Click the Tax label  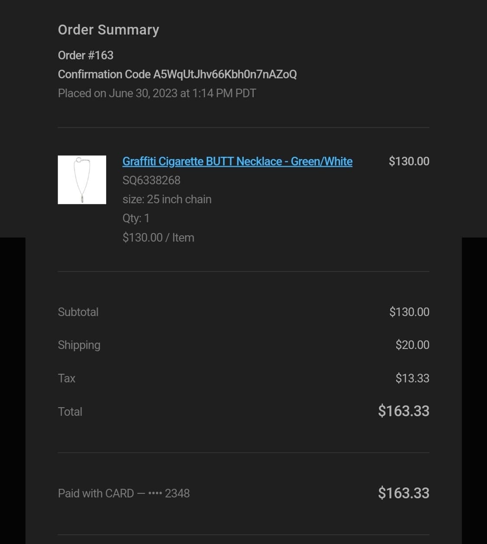67,379
